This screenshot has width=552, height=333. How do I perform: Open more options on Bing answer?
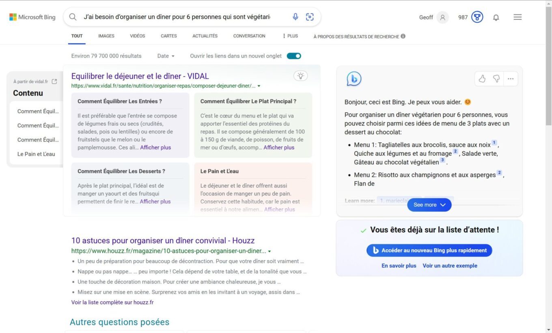[511, 79]
